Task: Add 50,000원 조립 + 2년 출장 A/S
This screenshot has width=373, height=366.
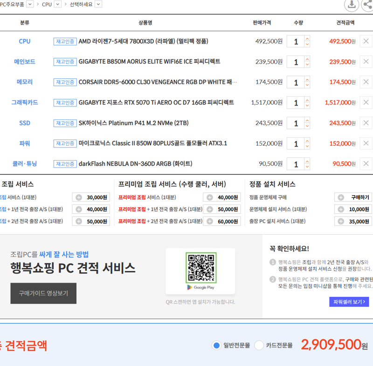Action: [x=91, y=221]
